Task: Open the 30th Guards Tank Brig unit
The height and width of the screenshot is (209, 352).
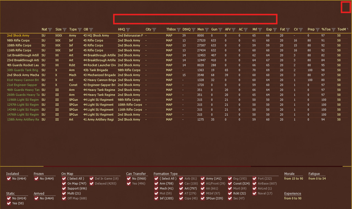Action: (x=23, y=70)
